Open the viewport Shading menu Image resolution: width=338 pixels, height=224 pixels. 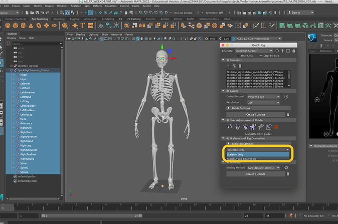tap(80, 35)
